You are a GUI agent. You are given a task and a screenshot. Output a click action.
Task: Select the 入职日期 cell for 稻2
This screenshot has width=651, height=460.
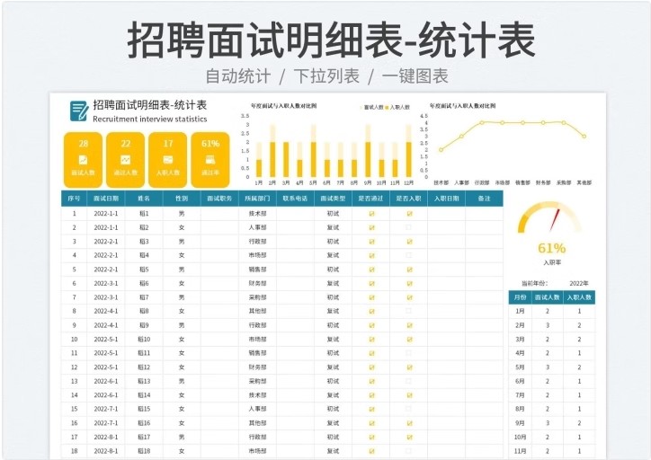[x=446, y=227]
